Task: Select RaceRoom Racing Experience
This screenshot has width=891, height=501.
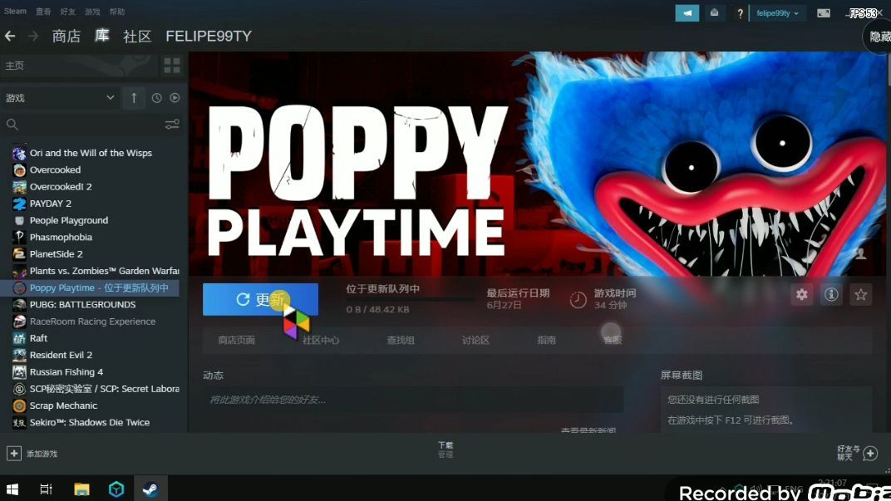Action: 94,322
